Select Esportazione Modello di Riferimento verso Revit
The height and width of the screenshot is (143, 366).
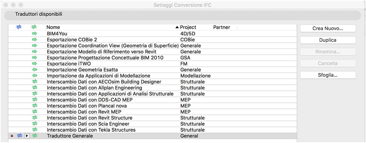coord(153,52)
